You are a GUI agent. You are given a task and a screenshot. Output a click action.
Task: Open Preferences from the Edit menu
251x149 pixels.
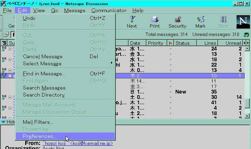coord(39,136)
